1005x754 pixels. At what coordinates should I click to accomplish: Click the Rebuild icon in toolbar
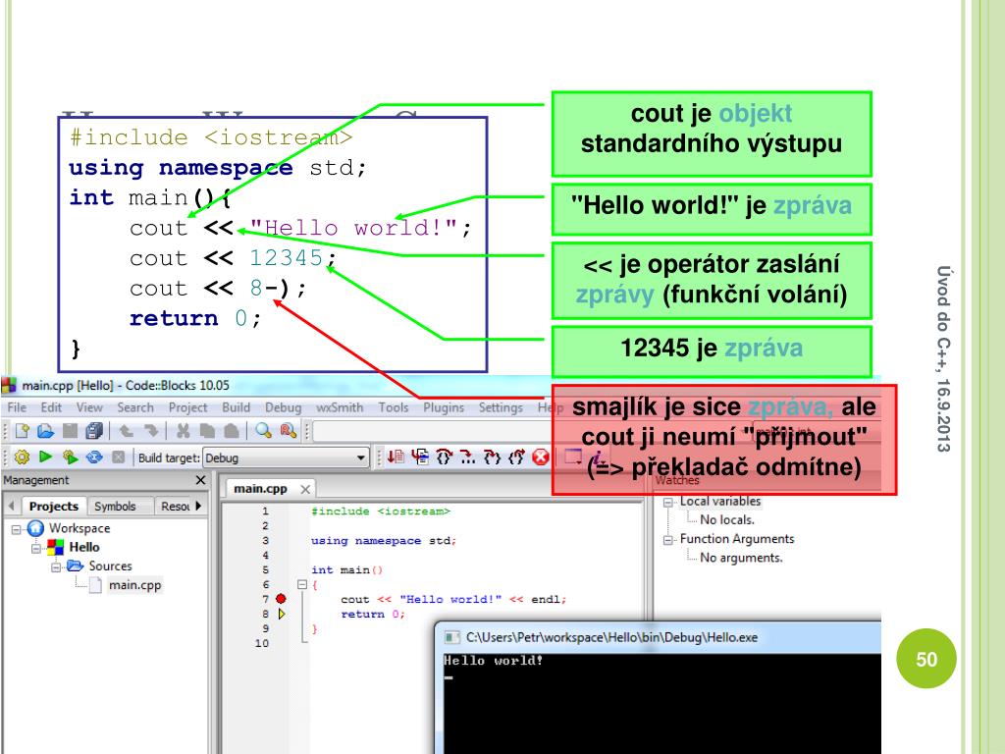[x=94, y=458]
